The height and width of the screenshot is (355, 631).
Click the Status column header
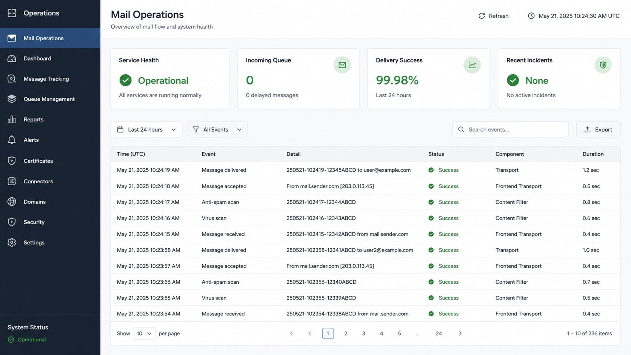point(436,154)
